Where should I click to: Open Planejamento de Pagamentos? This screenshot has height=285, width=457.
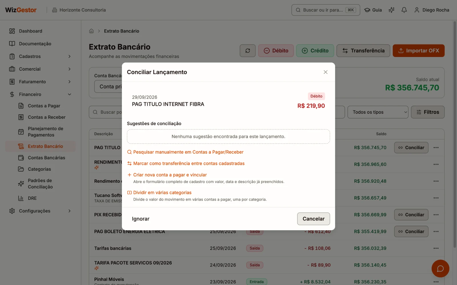[46, 132]
